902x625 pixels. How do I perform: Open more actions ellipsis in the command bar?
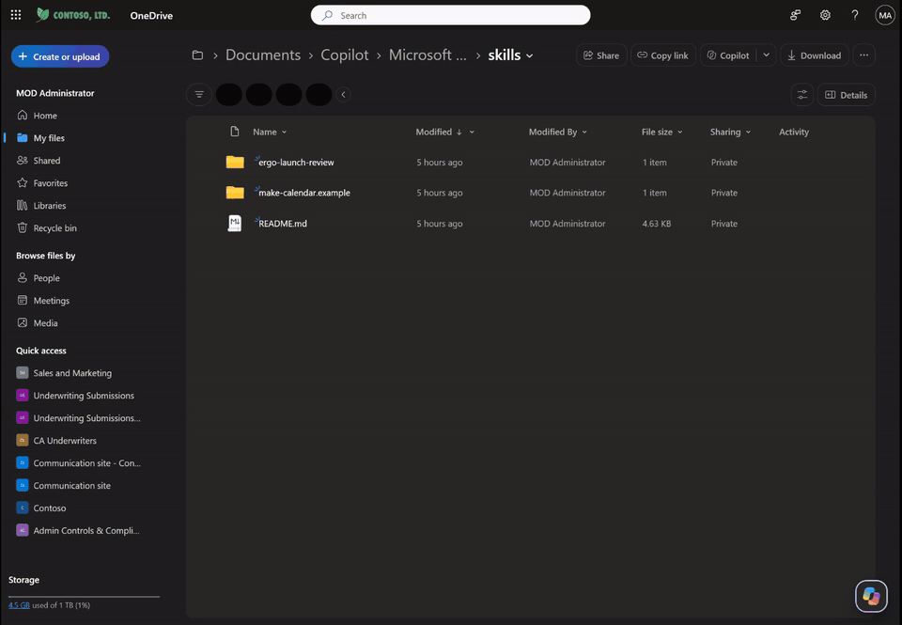(x=863, y=55)
